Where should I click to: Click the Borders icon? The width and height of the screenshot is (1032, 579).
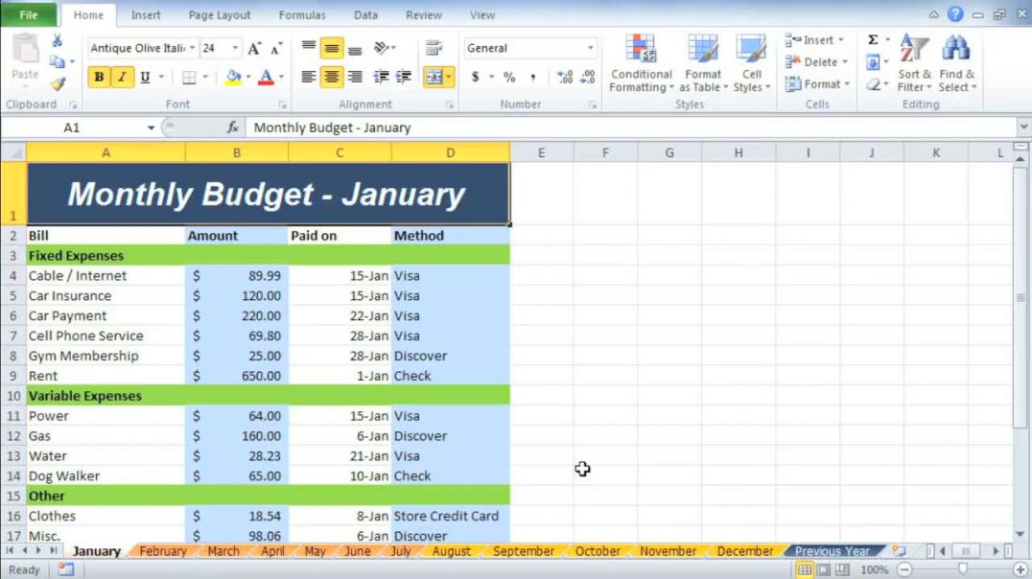click(x=189, y=77)
